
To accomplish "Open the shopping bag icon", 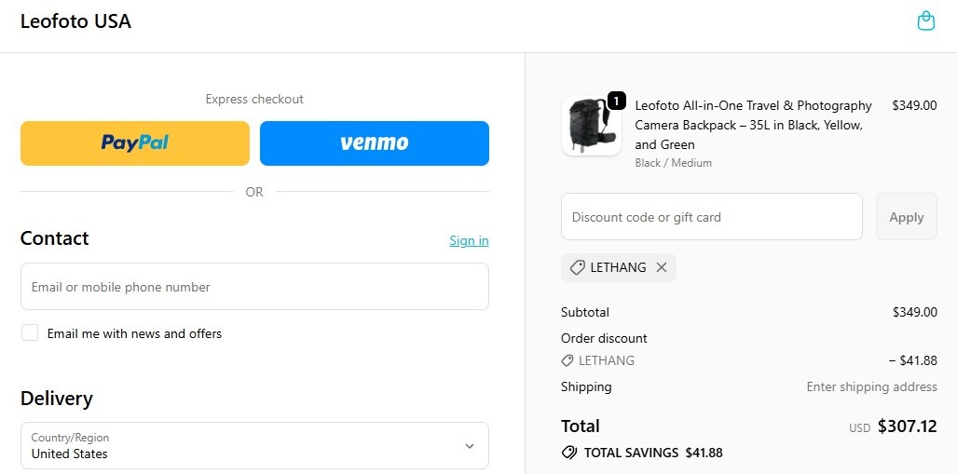I will pos(925,21).
